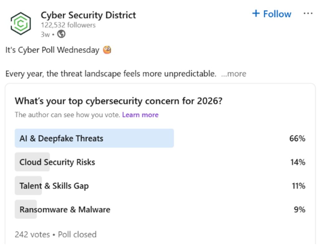Open the three-dot post options menu
The width and height of the screenshot is (319, 250).
pyautogui.click(x=308, y=14)
